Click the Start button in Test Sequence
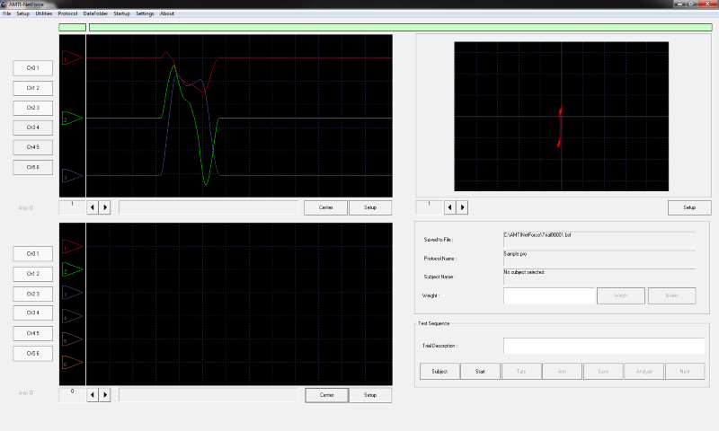 (481, 371)
